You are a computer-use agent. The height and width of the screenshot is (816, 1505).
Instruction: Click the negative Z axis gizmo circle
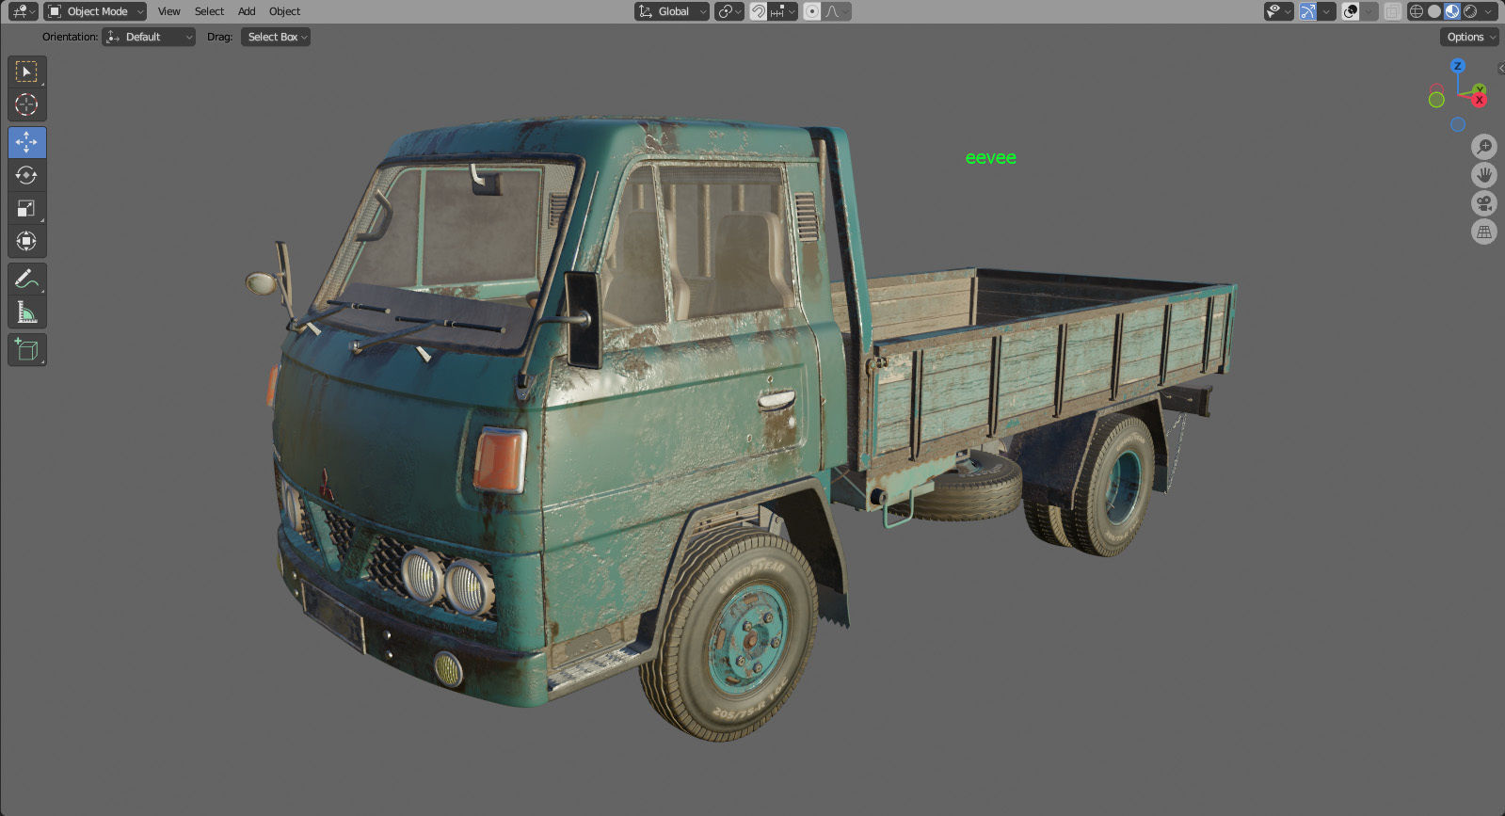pyautogui.click(x=1458, y=124)
